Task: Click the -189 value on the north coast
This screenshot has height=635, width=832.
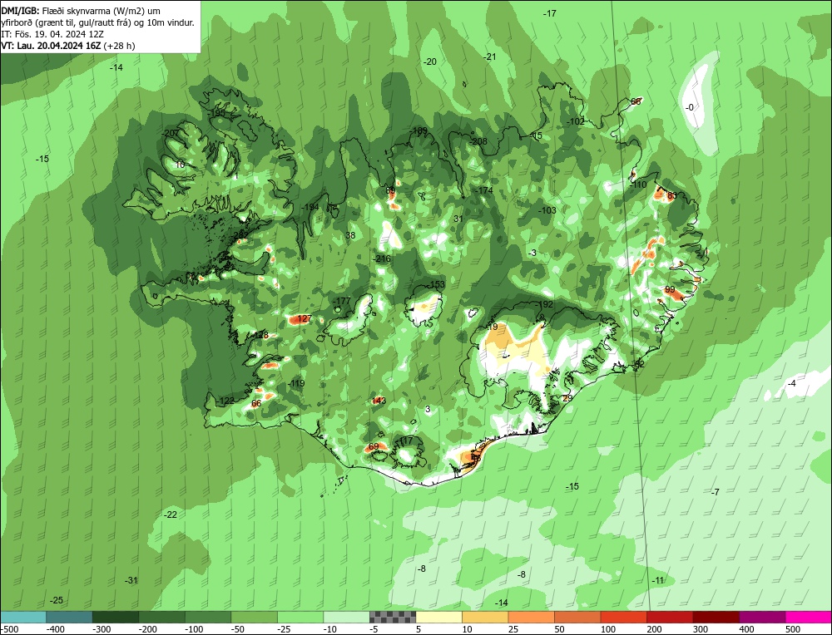Action: pyautogui.click(x=418, y=130)
